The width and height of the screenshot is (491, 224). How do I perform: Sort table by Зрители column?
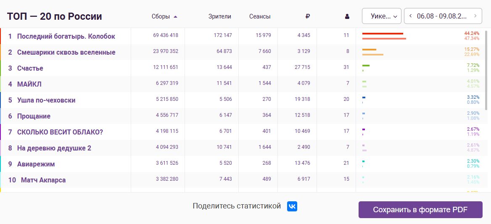220,16
